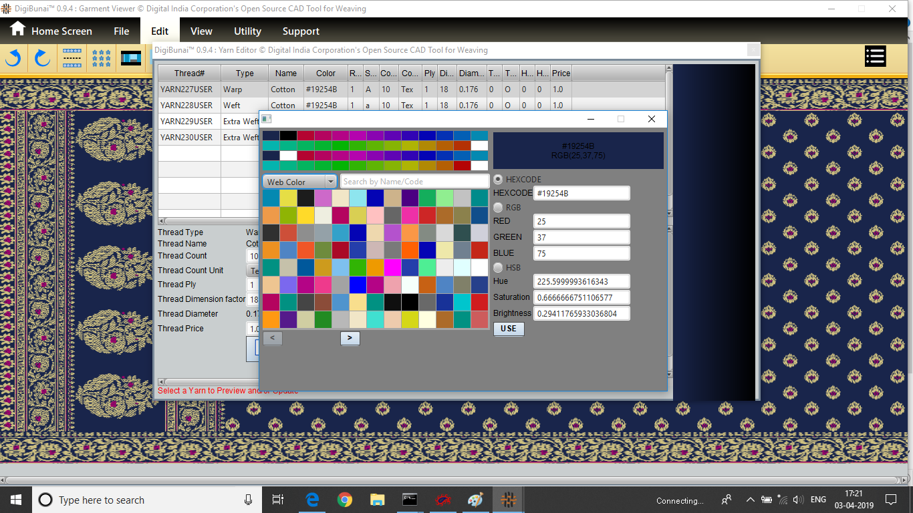The height and width of the screenshot is (513, 913).
Task: Open the hamburger list menu icon
Action: [x=875, y=57]
